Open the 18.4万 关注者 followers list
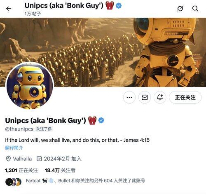The image size is (206, 194). click(60, 171)
